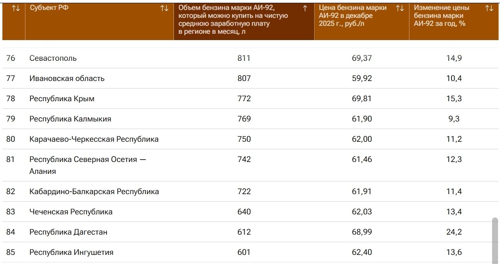
Task: Click Республика Северная Осетия — Алания
Action: coord(88,160)
